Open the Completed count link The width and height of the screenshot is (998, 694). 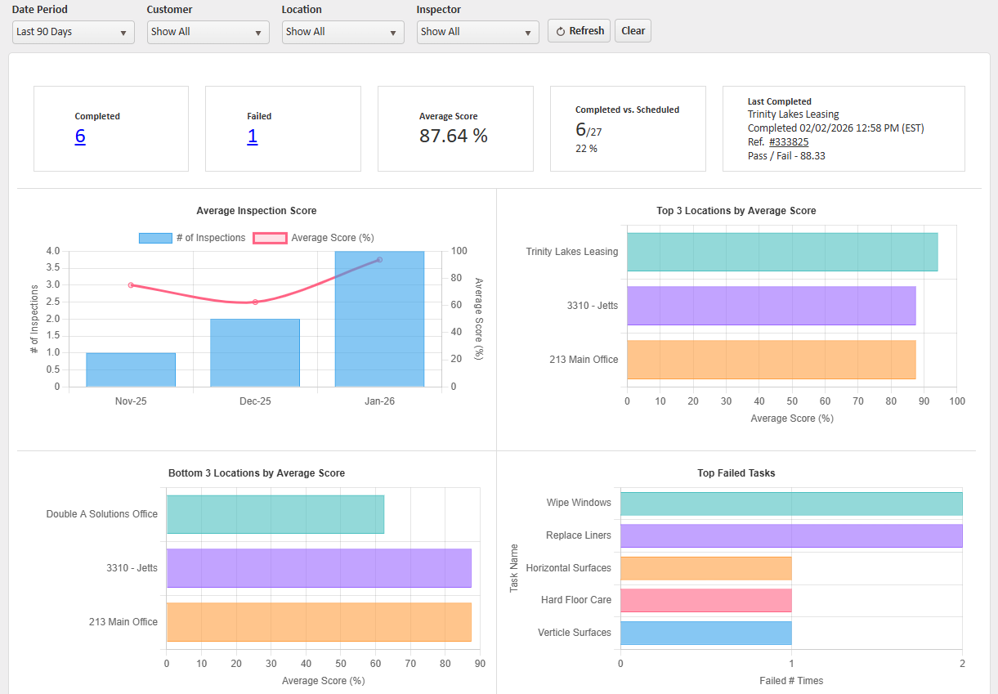80,137
